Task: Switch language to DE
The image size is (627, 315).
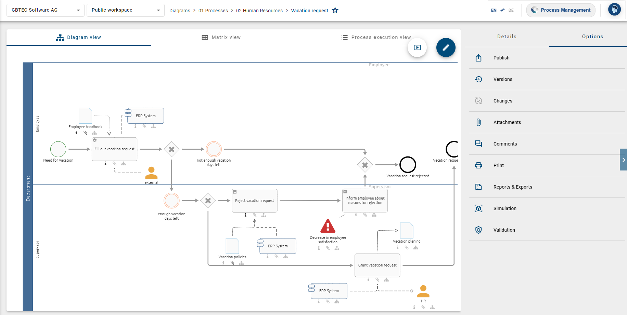Action: 511,10
